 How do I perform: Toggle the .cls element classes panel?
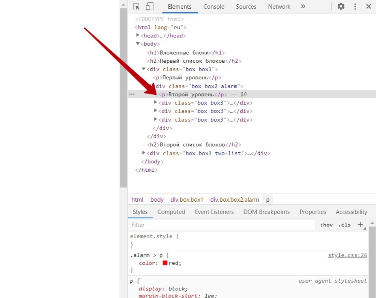344,224
